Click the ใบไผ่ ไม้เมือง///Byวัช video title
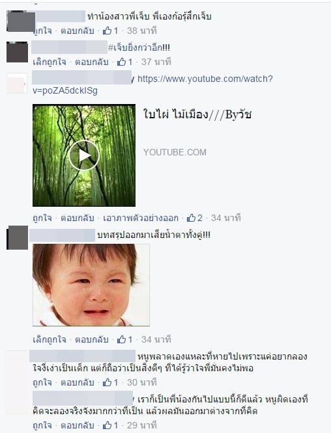 pos(197,114)
